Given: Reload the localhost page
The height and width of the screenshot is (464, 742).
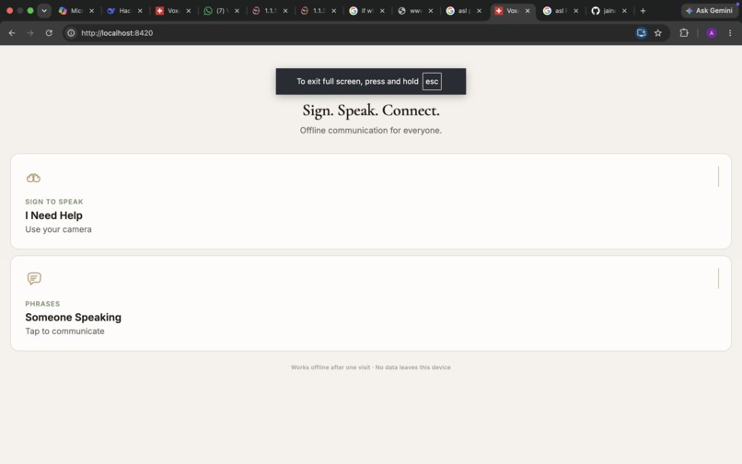Looking at the screenshot, I should 49,33.
